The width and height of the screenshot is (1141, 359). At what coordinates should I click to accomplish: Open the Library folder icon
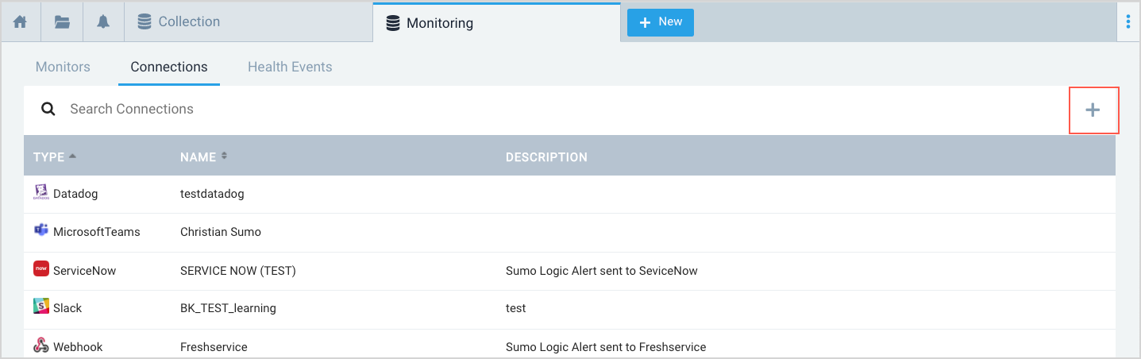62,22
